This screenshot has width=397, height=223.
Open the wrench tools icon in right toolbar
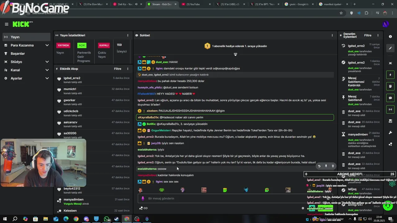click(390, 133)
